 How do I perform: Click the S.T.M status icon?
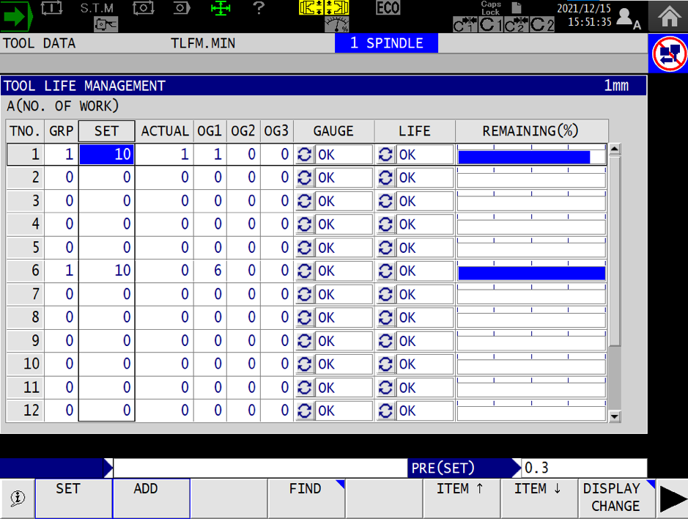click(x=96, y=9)
